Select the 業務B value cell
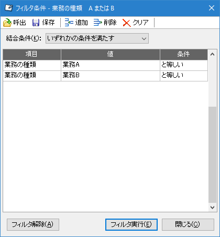 (x=111, y=76)
